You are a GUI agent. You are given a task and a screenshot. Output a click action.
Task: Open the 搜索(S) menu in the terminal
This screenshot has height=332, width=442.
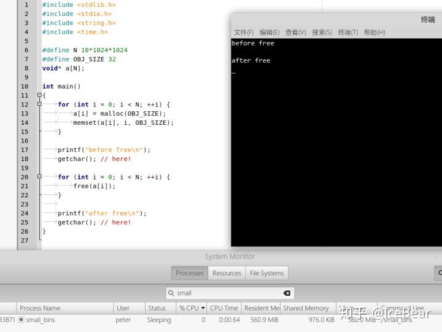pos(322,33)
